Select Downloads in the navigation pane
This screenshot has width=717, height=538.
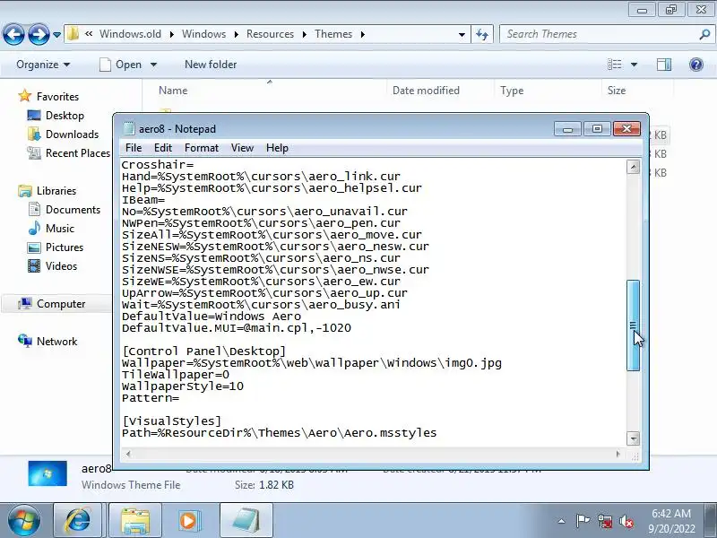pos(72,134)
